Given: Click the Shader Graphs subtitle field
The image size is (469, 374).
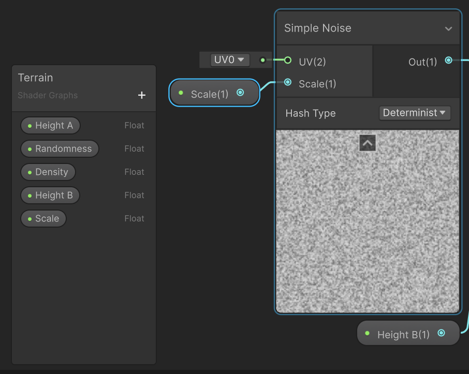Looking at the screenshot, I should (48, 95).
